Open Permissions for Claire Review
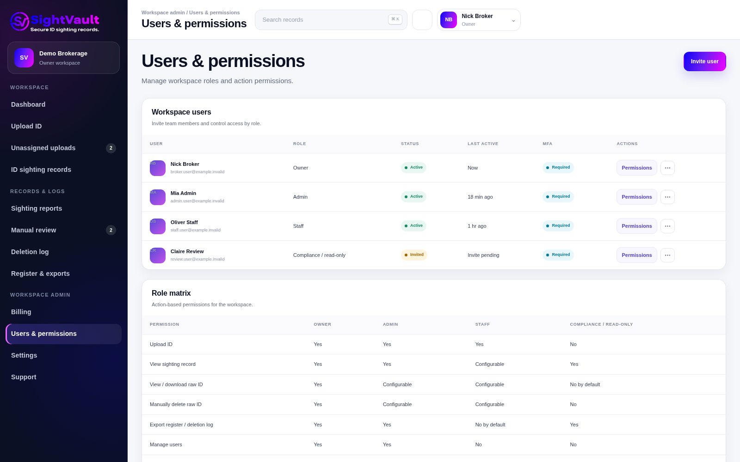 click(x=637, y=255)
